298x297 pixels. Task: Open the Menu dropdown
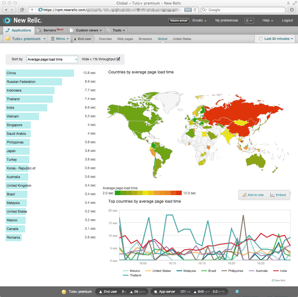point(60,39)
